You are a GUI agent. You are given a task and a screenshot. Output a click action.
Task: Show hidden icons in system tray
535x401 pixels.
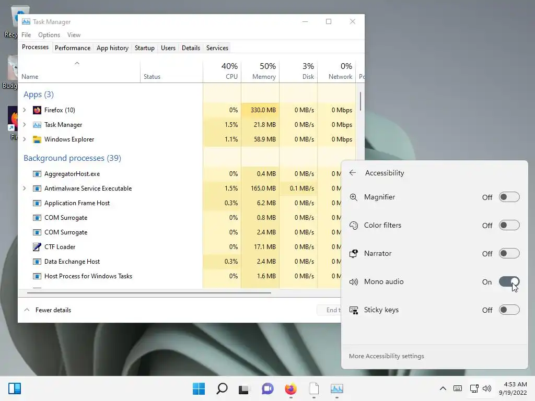[x=443, y=388]
